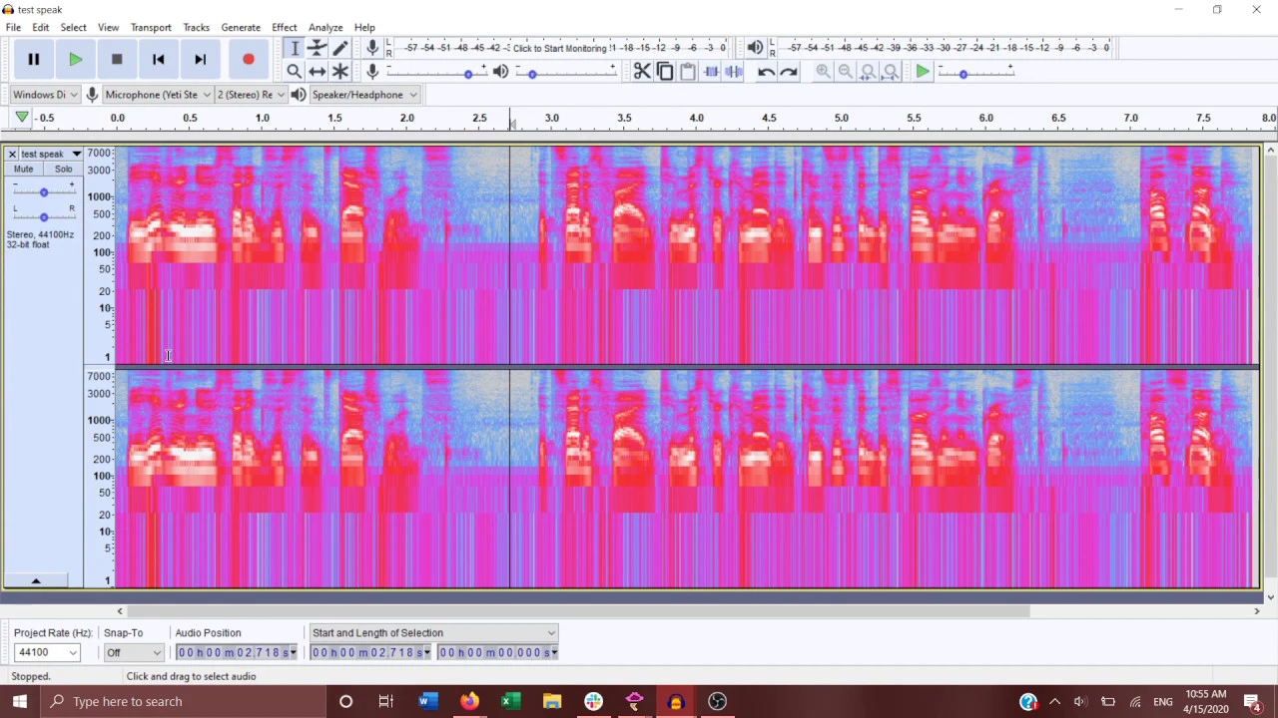This screenshot has width=1278, height=718.
Task: Click the Fit project to width icon
Action: 892,72
